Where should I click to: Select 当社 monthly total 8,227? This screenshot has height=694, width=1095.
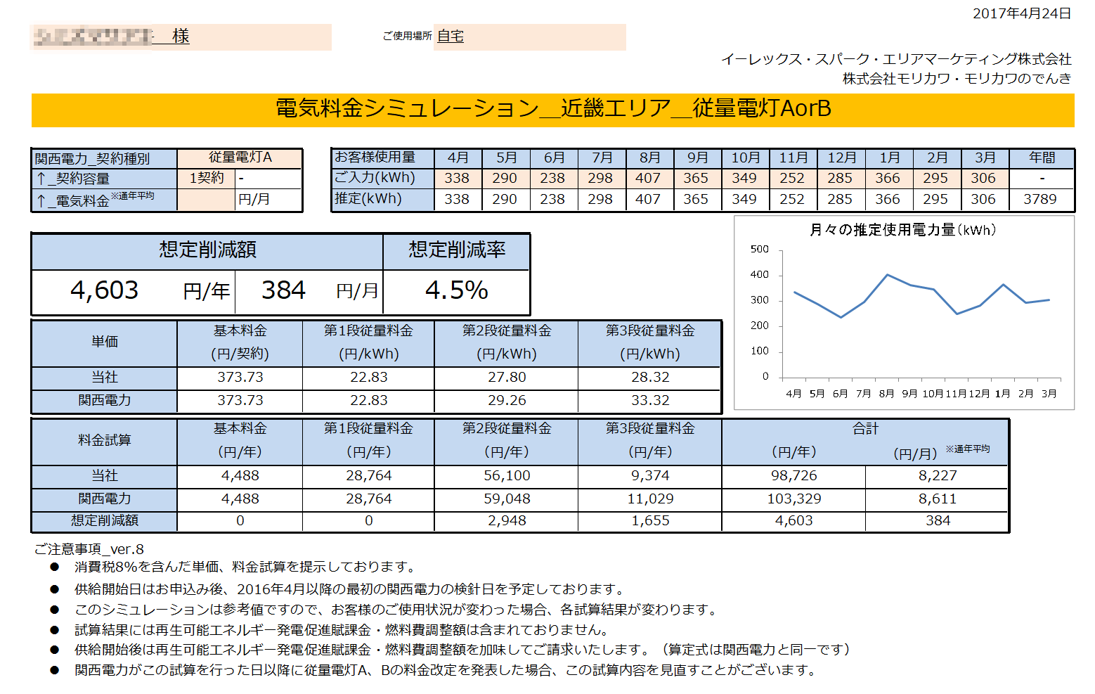pos(938,476)
